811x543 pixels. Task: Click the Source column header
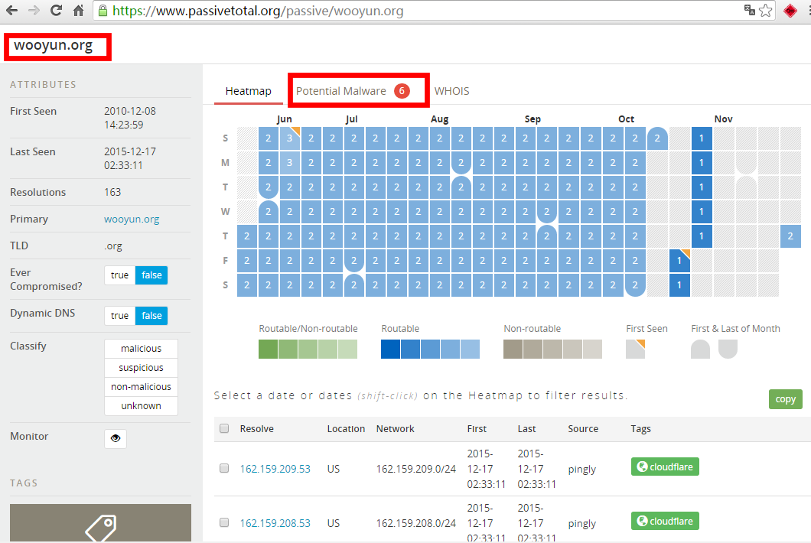[583, 429]
